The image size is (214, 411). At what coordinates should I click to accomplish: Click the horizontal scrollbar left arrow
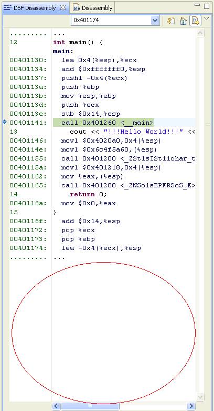click(x=57, y=406)
